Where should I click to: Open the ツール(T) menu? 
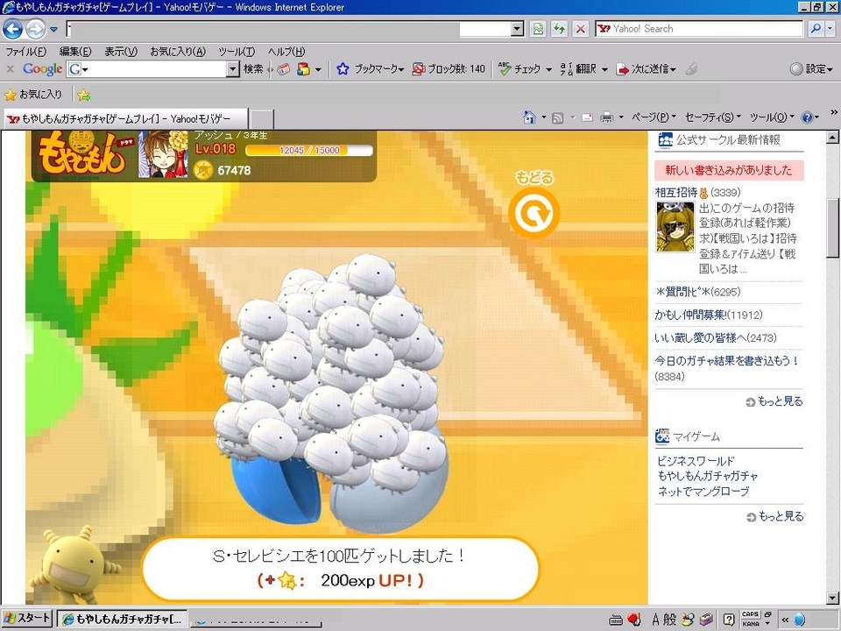tap(237, 52)
